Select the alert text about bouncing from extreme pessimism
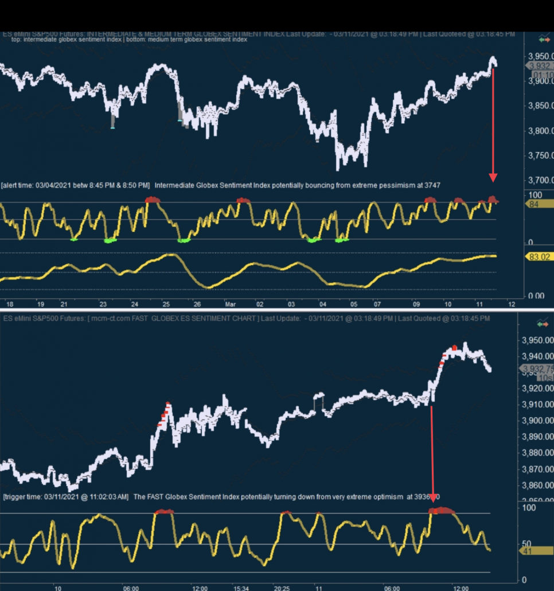The height and width of the screenshot is (591, 554). click(220, 185)
